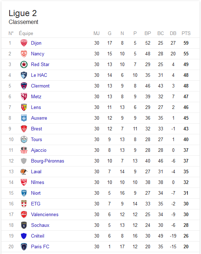The height and width of the screenshot is (254, 201).
Task: Open the Metz team link
Action: [36, 96]
